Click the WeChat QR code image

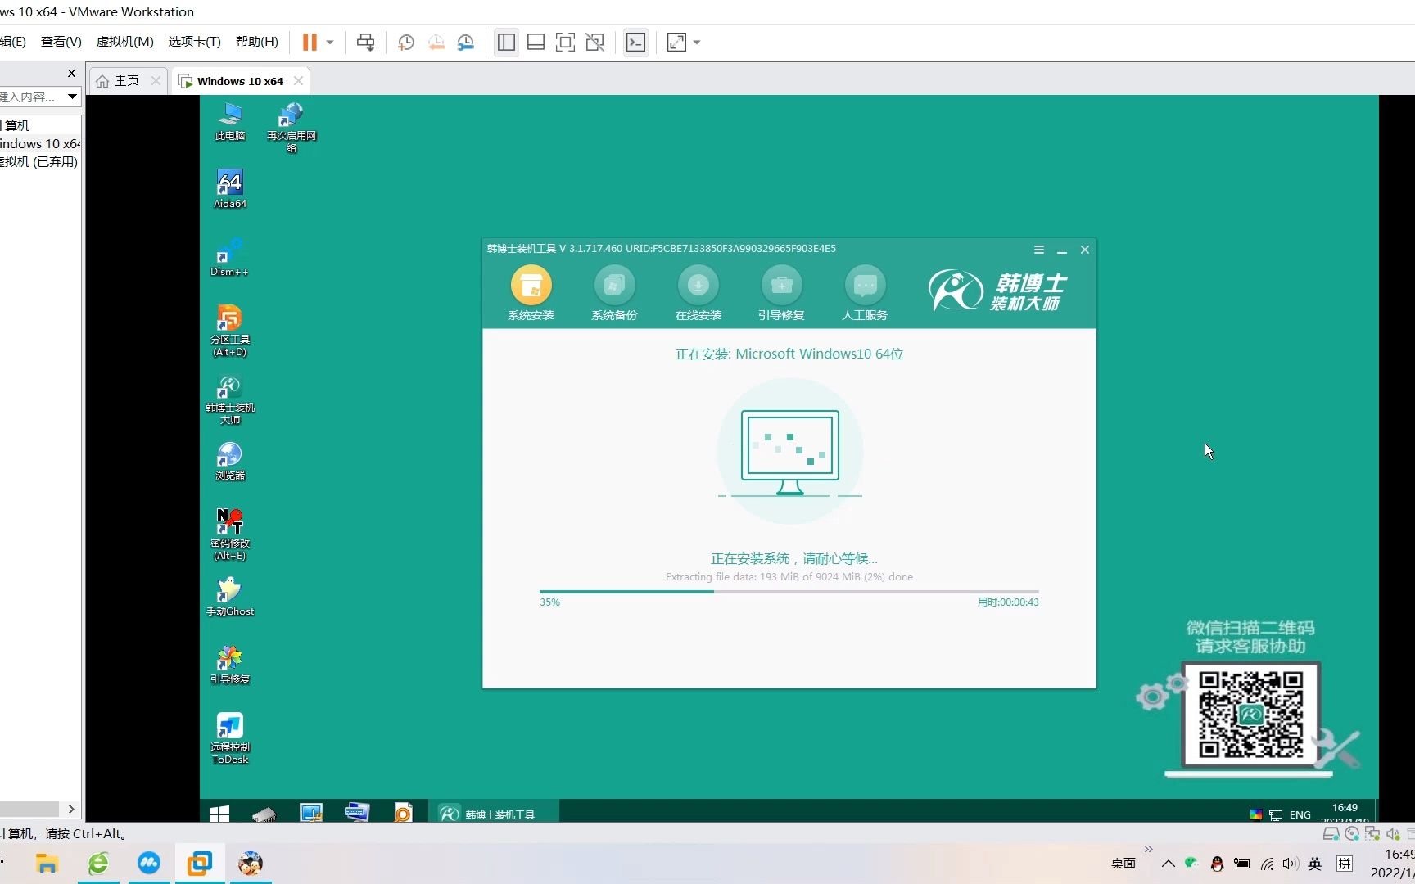(1250, 714)
